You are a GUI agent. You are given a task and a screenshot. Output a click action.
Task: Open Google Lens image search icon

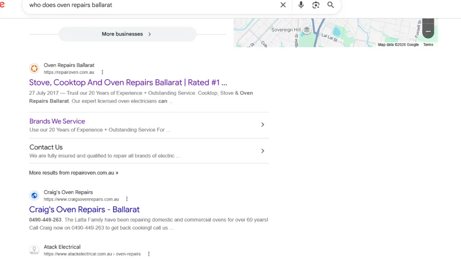tap(316, 5)
